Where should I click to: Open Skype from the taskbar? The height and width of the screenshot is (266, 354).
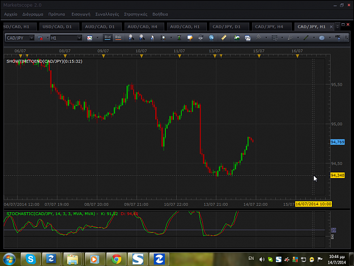click(x=31, y=259)
